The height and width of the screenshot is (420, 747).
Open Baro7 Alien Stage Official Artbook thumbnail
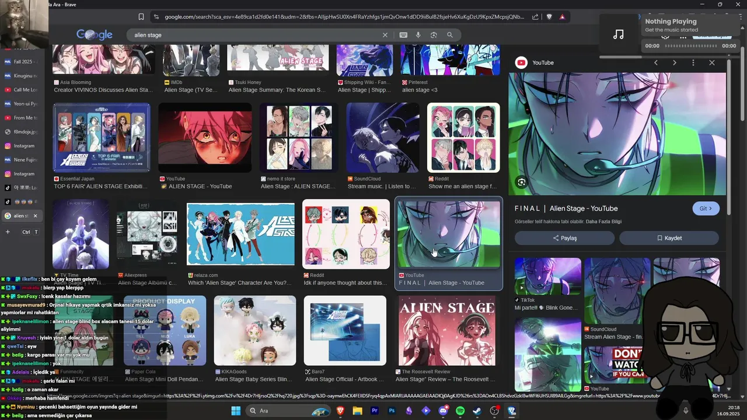(345, 331)
